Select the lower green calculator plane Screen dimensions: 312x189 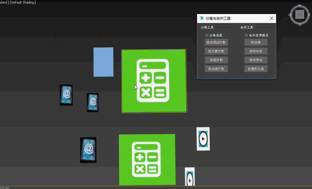click(x=147, y=160)
